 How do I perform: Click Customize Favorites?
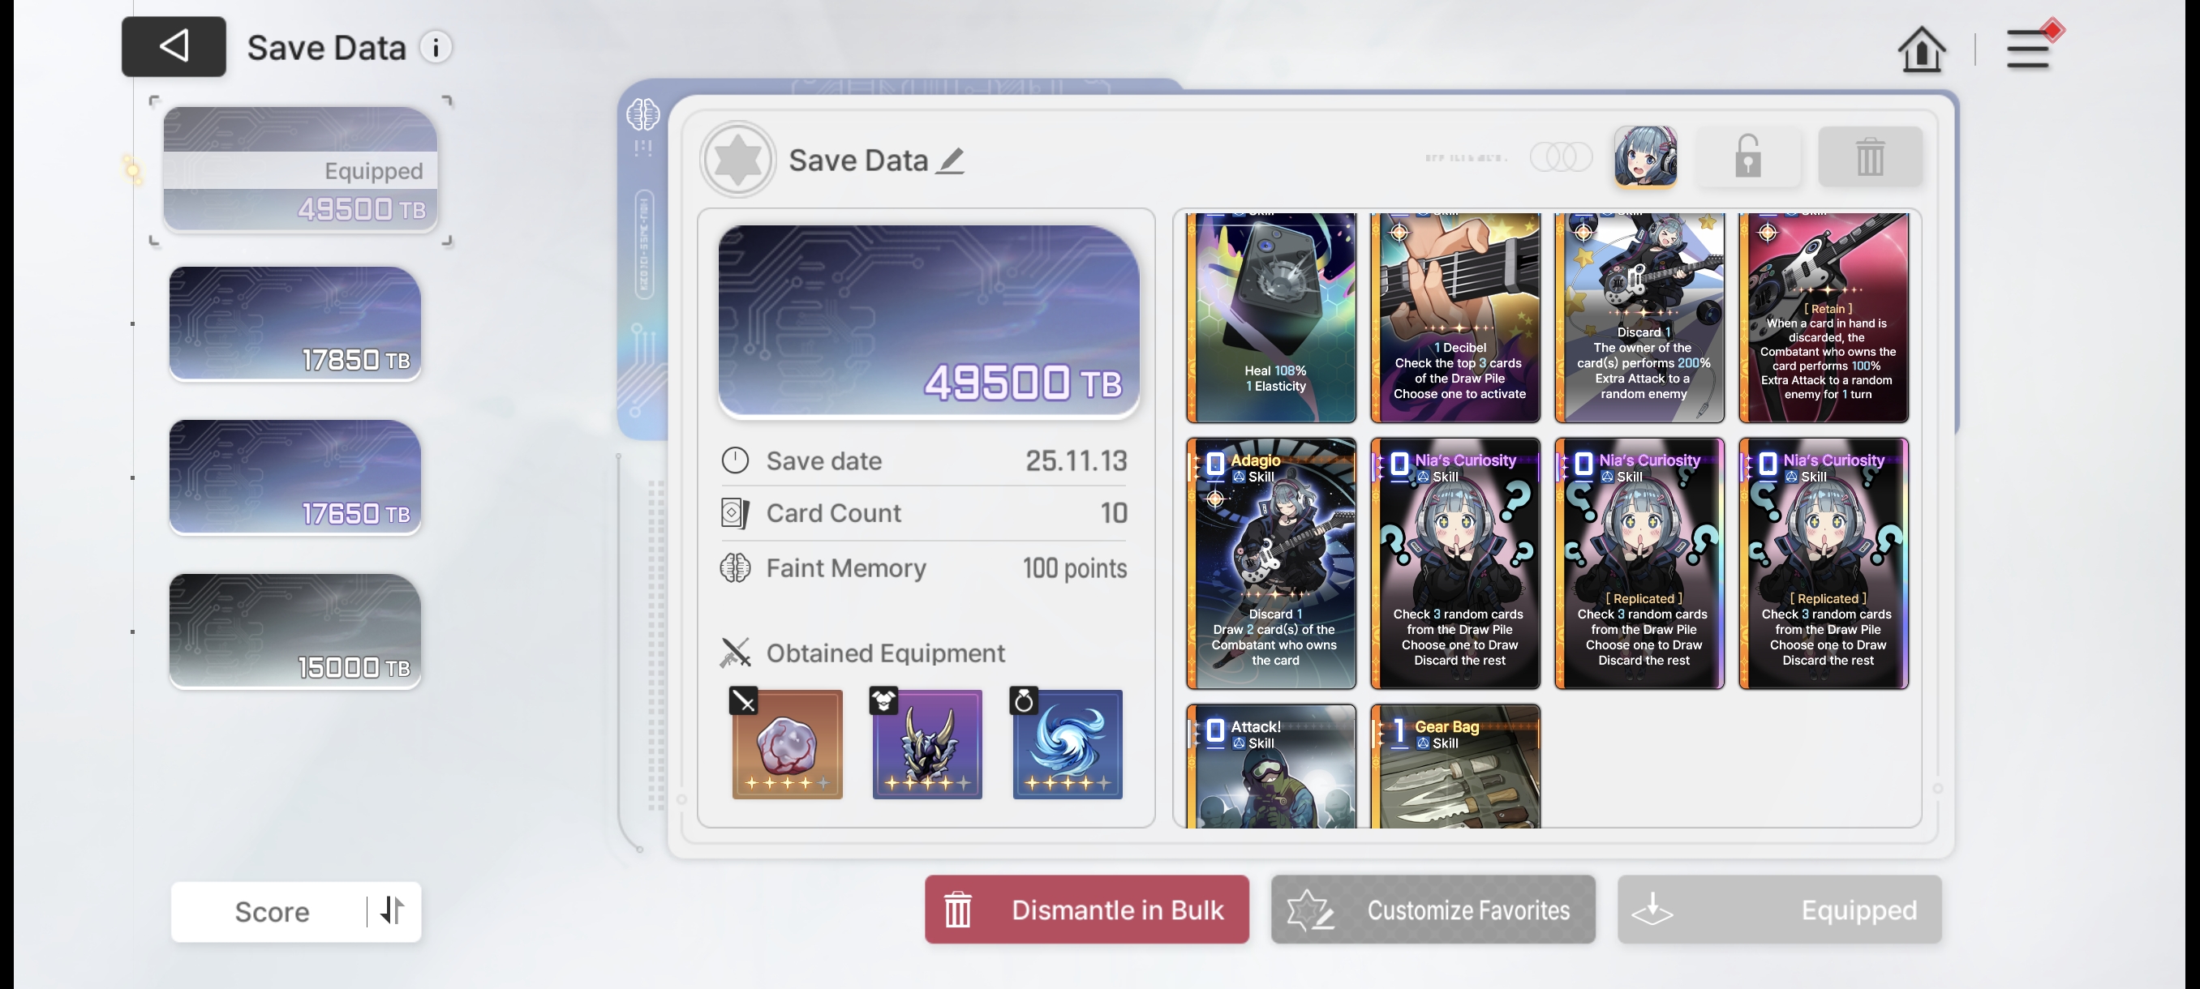pyautogui.click(x=1433, y=909)
